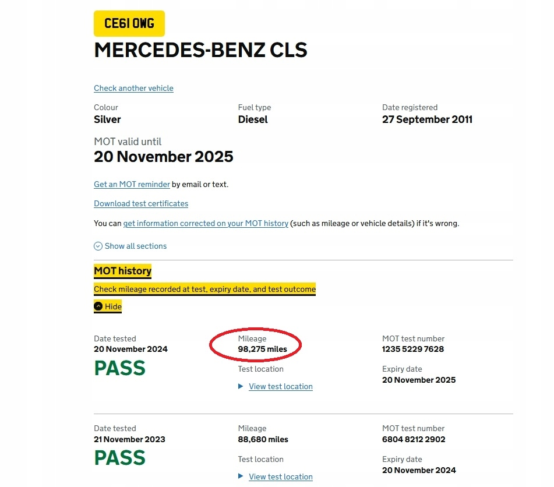Collapse the MOT history section via Hide
The image size is (554, 487).
(107, 306)
